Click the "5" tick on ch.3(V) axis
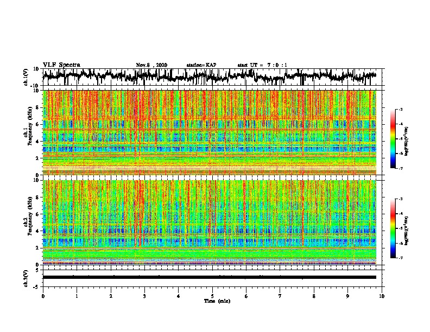This screenshot has height=332, width=430. 38,270
